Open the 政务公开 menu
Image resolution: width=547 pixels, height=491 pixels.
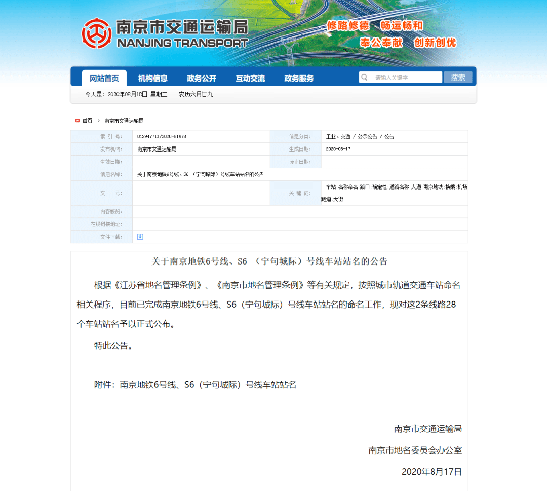coord(202,78)
